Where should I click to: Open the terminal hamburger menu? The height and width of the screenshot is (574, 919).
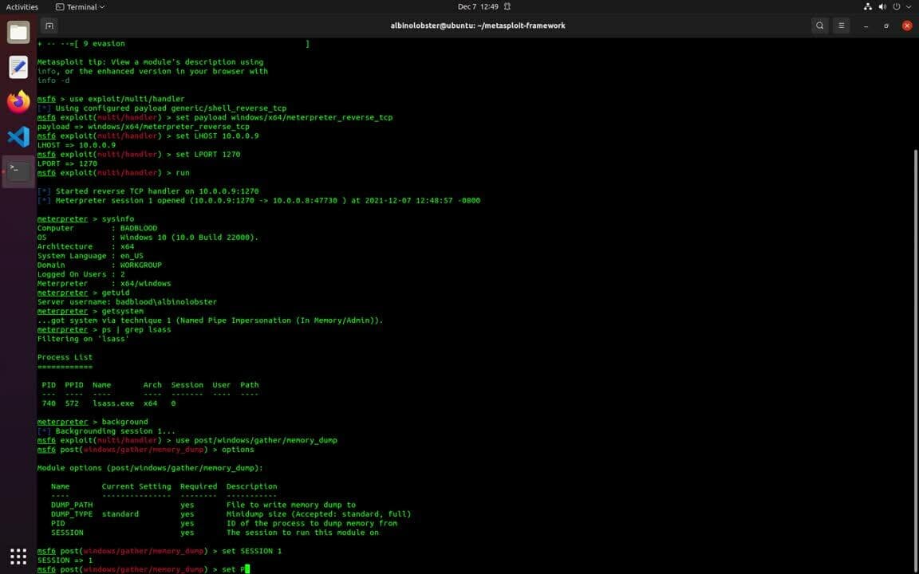[841, 26]
